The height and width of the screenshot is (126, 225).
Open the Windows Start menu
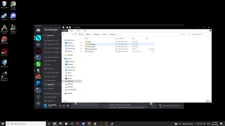point(3,124)
